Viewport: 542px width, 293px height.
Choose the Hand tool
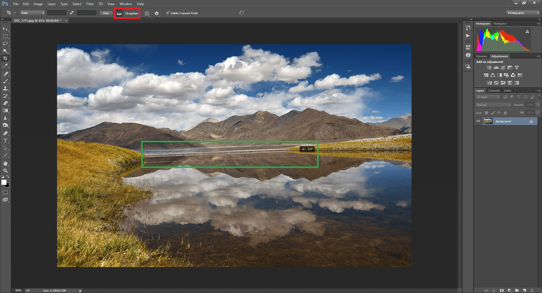pos(5,163)
